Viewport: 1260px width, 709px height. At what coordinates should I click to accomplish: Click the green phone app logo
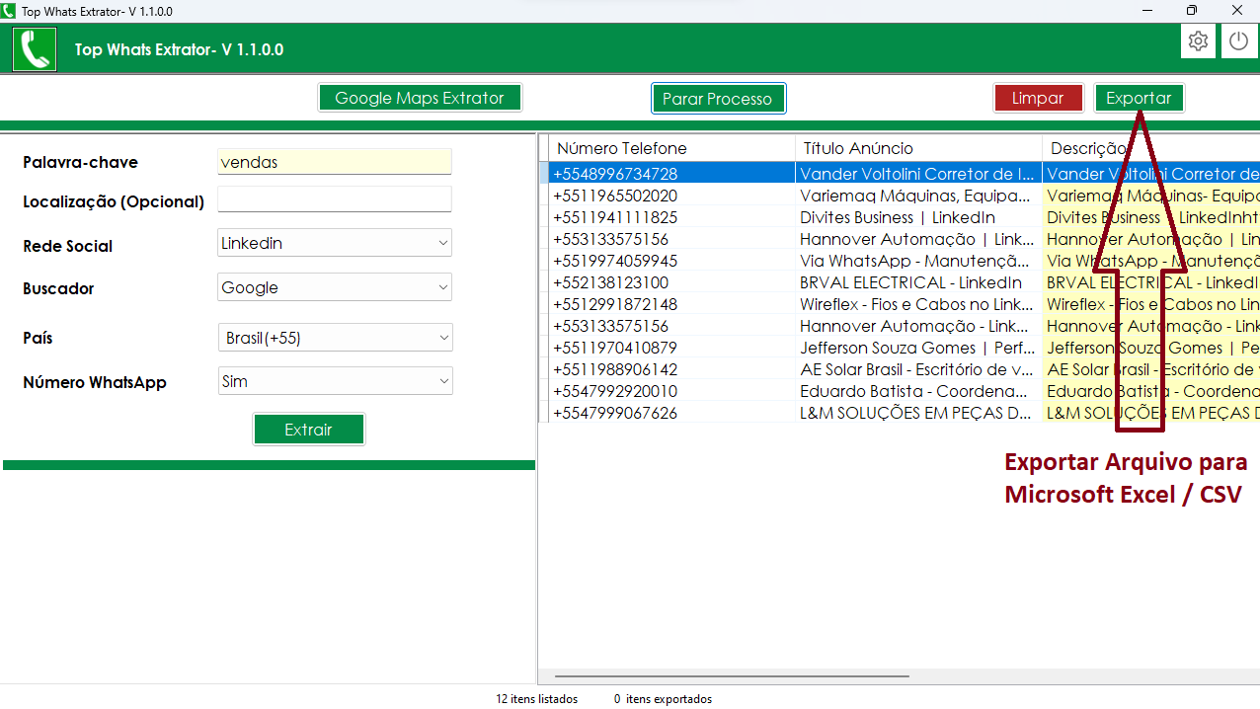[35, 48]
